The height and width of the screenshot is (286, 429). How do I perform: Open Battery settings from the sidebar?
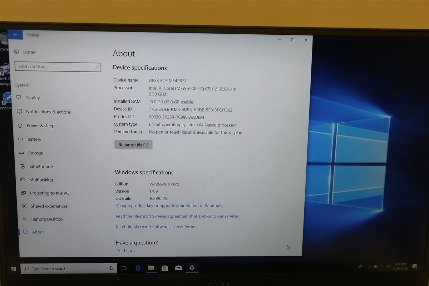pos(34,139)
